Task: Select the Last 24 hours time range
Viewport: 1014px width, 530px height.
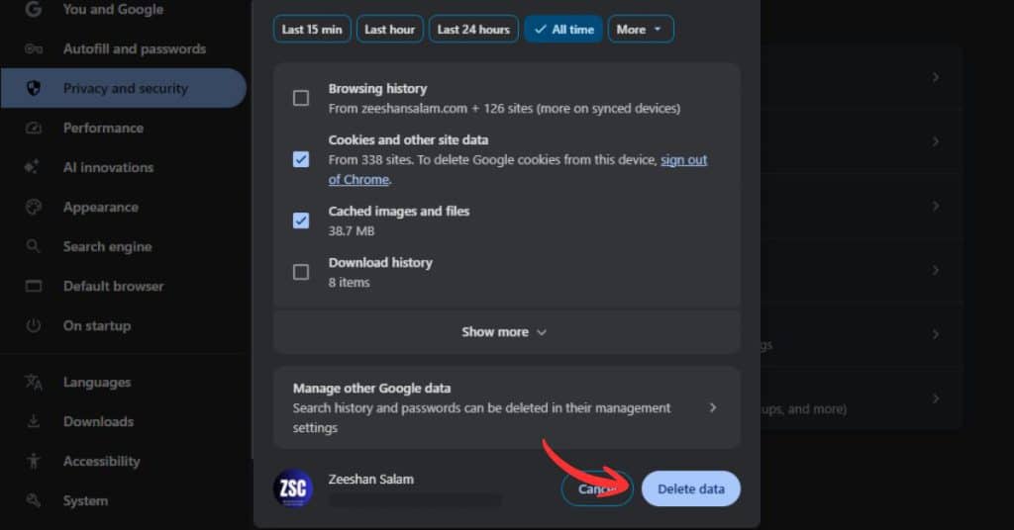Action: point(473,29)
